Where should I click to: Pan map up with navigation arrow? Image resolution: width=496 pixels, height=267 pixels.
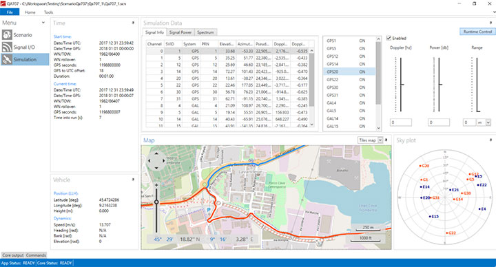tap(156, 154)
